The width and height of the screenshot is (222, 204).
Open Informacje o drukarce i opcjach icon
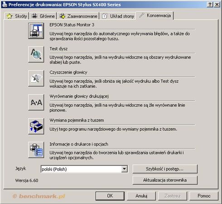[36, 150]
